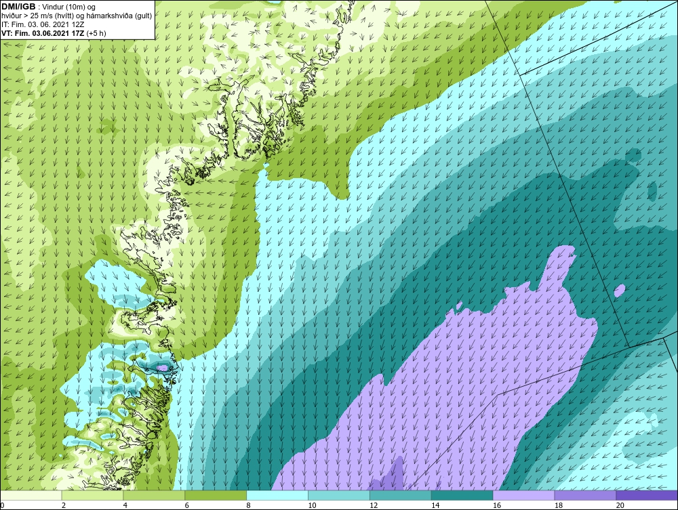This screenshot has width=678, height=510.
Task: Click the 16–18 m/s lavender legend swatch
Action: click(x=523, y=495)
